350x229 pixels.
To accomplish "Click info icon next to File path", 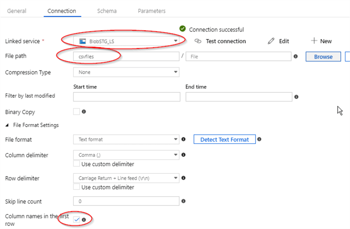I will pyautogui.click(x=296, y=56).
